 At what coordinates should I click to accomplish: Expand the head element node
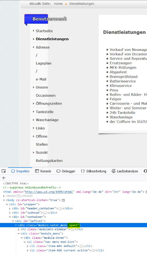point(4,196)
